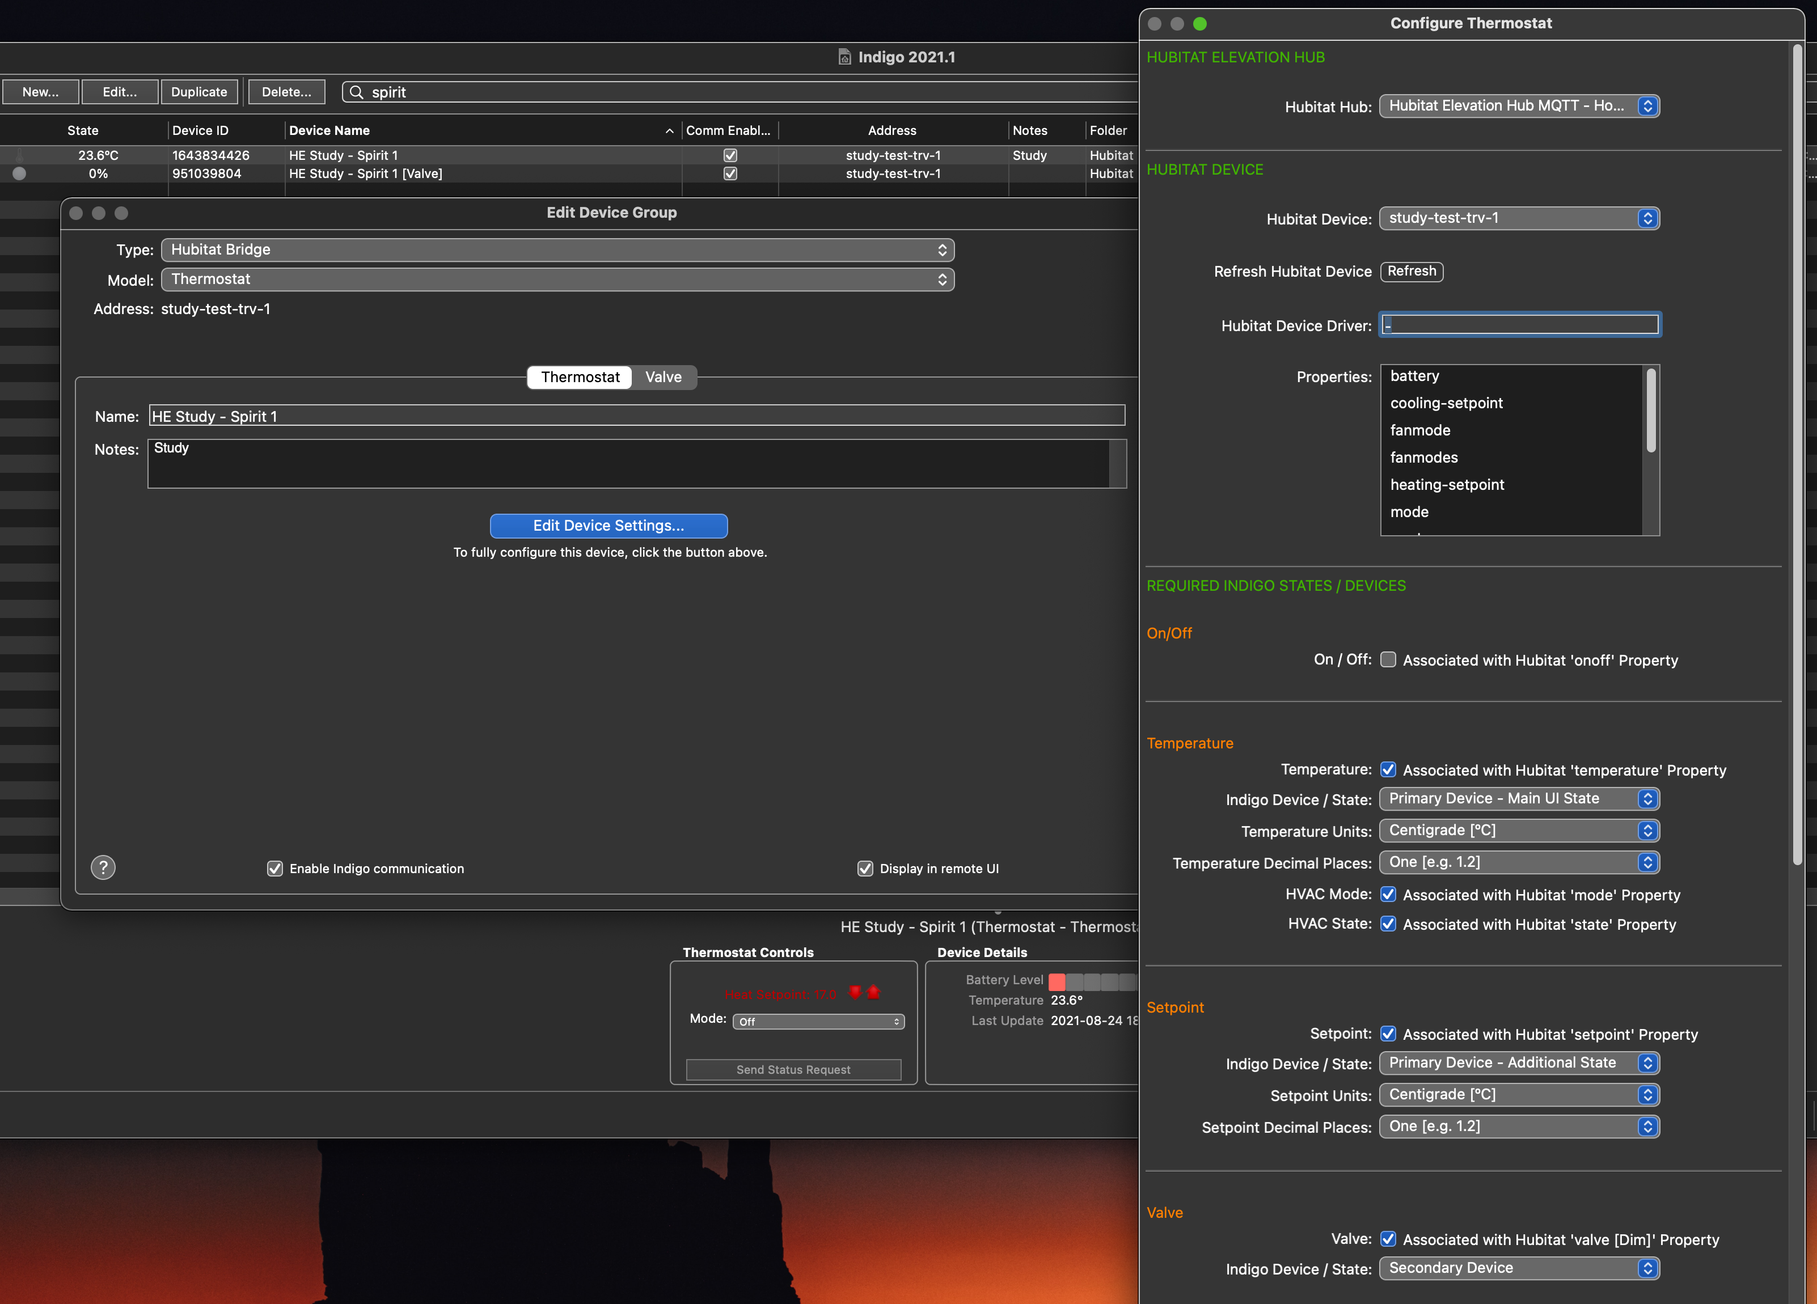Image resolution: width=1817 pixels, height=1304 pixels.
Task: Click the Duplicate button
Action: point(200,92)
